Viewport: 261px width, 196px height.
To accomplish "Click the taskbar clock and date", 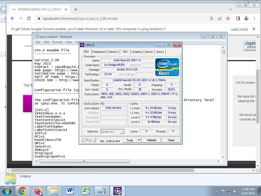I will coord(248,191).
